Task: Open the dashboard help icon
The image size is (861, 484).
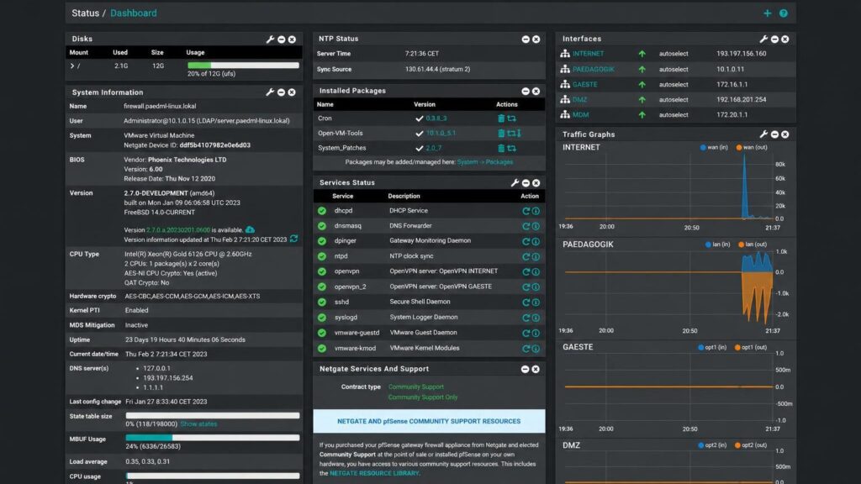Action: click(784, 13)
